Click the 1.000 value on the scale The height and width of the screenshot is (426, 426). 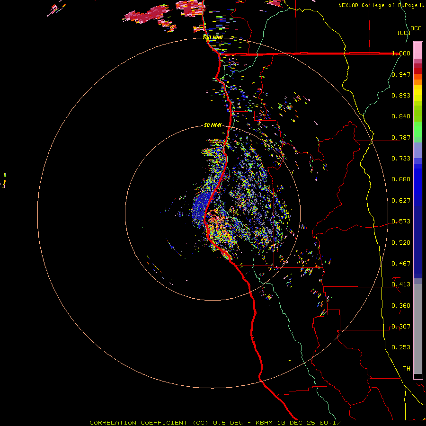tap(401, 53)
